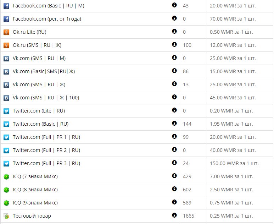Show info for Twitter.com (Lite | RU)
This screenshot has width=274, height=224.
tap(174, 110)
